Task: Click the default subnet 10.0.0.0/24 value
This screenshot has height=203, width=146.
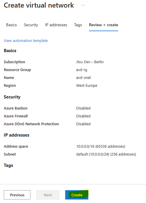Action: click(x=106, y=154)
